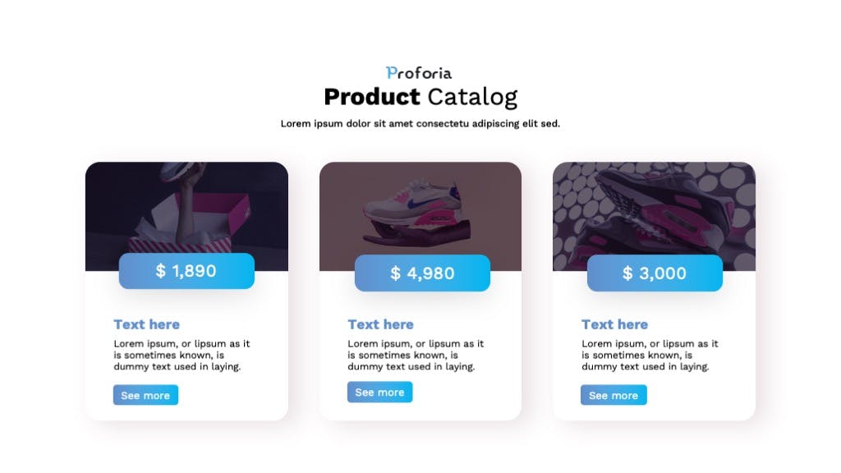Click the description text in first card
Viewport: 841px width, 473px height.
(182, 355)
